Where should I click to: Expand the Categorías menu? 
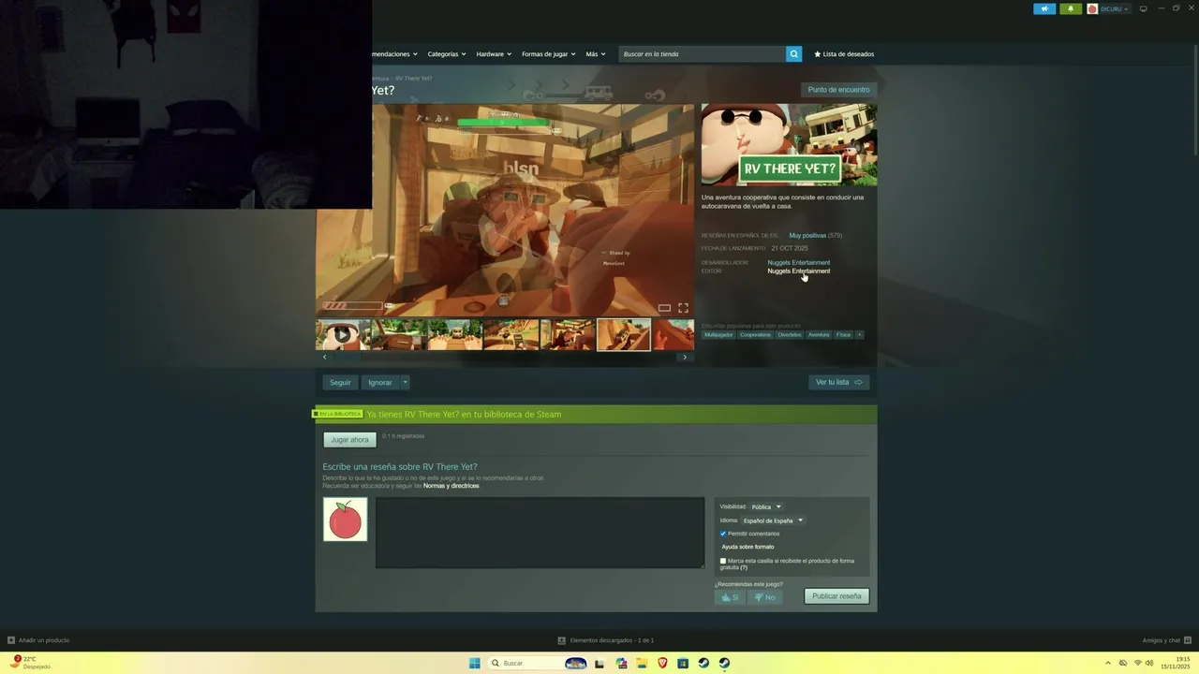point(447,54)
